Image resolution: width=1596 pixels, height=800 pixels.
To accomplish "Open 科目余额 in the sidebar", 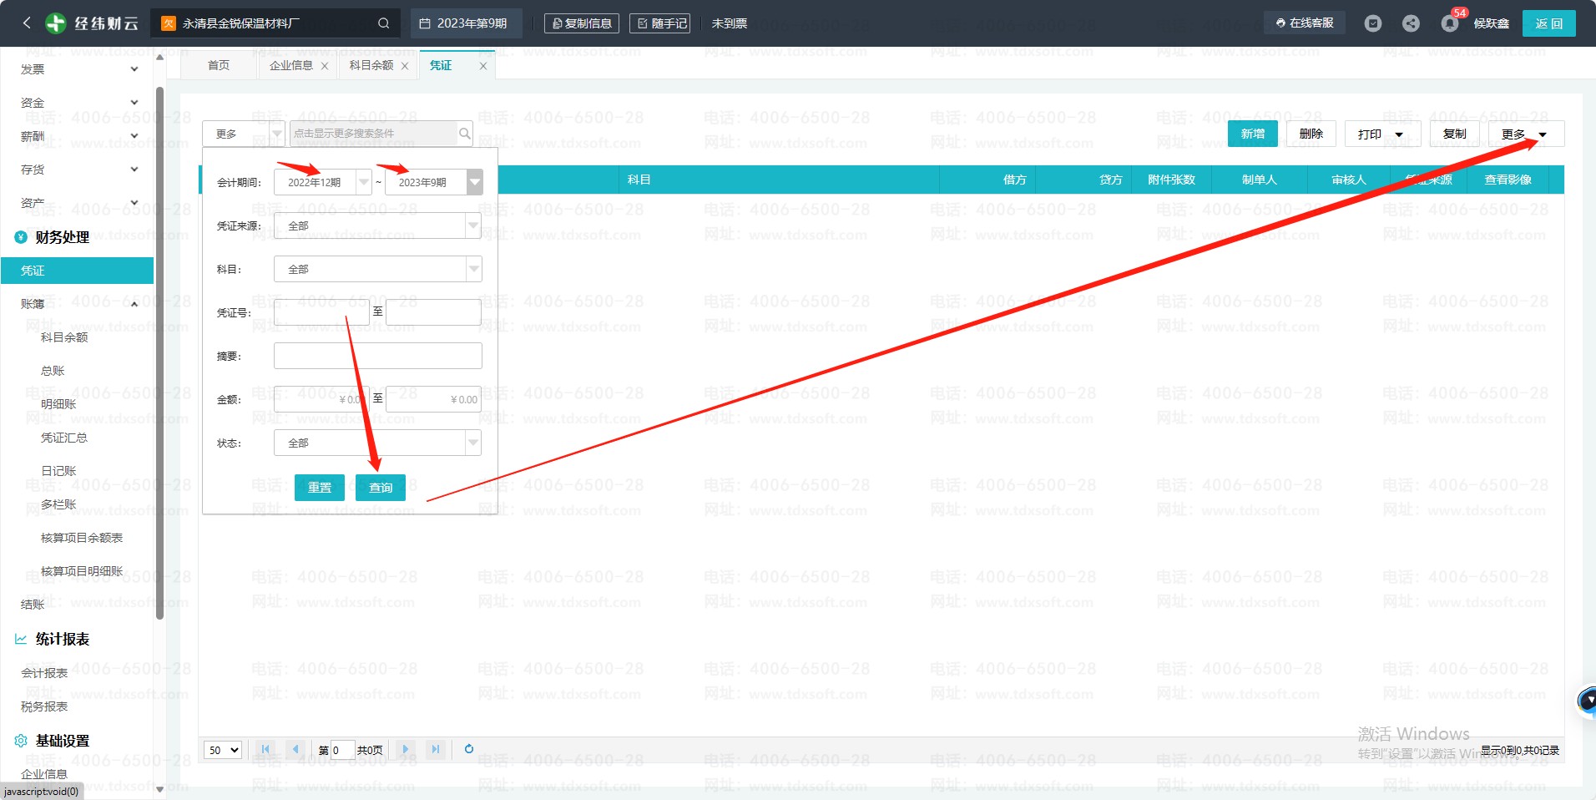I will pos(64,337).
